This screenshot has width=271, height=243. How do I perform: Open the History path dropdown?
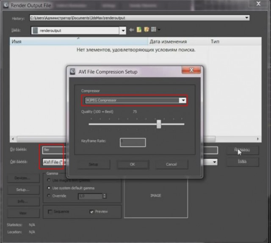pyautogui.click(x=246, y=18)
